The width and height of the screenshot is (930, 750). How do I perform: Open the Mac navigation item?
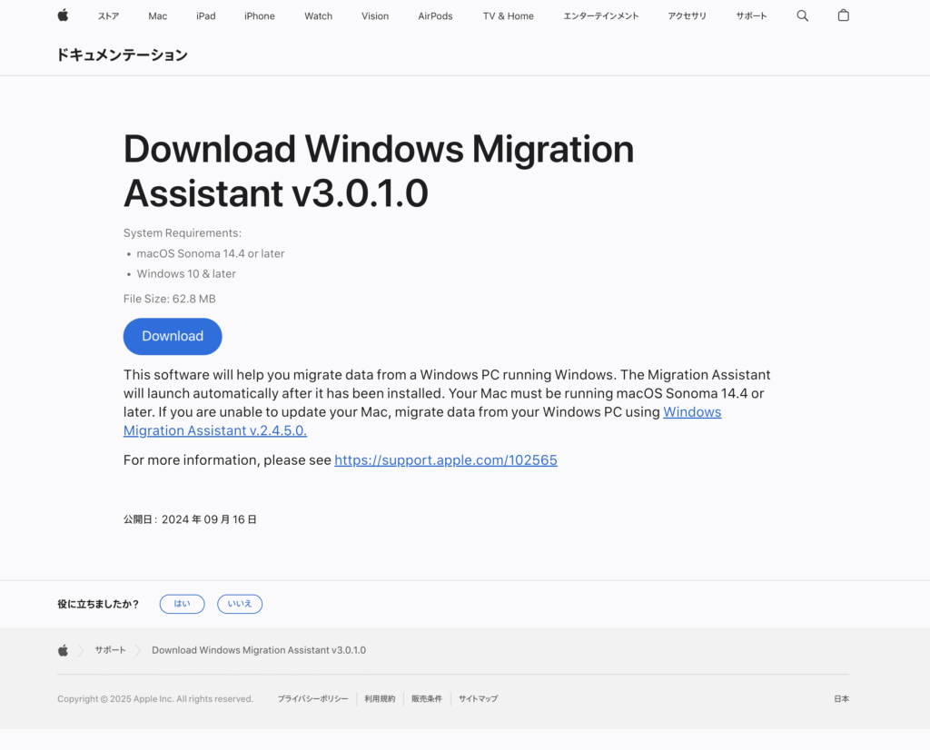[158, 16]
